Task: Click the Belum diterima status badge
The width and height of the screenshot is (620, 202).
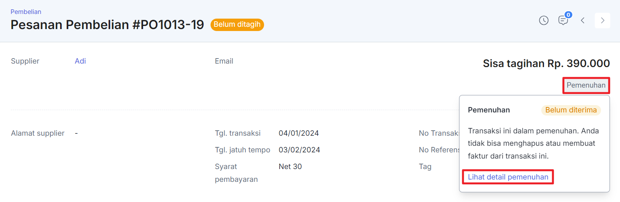Action: point(571,110)
